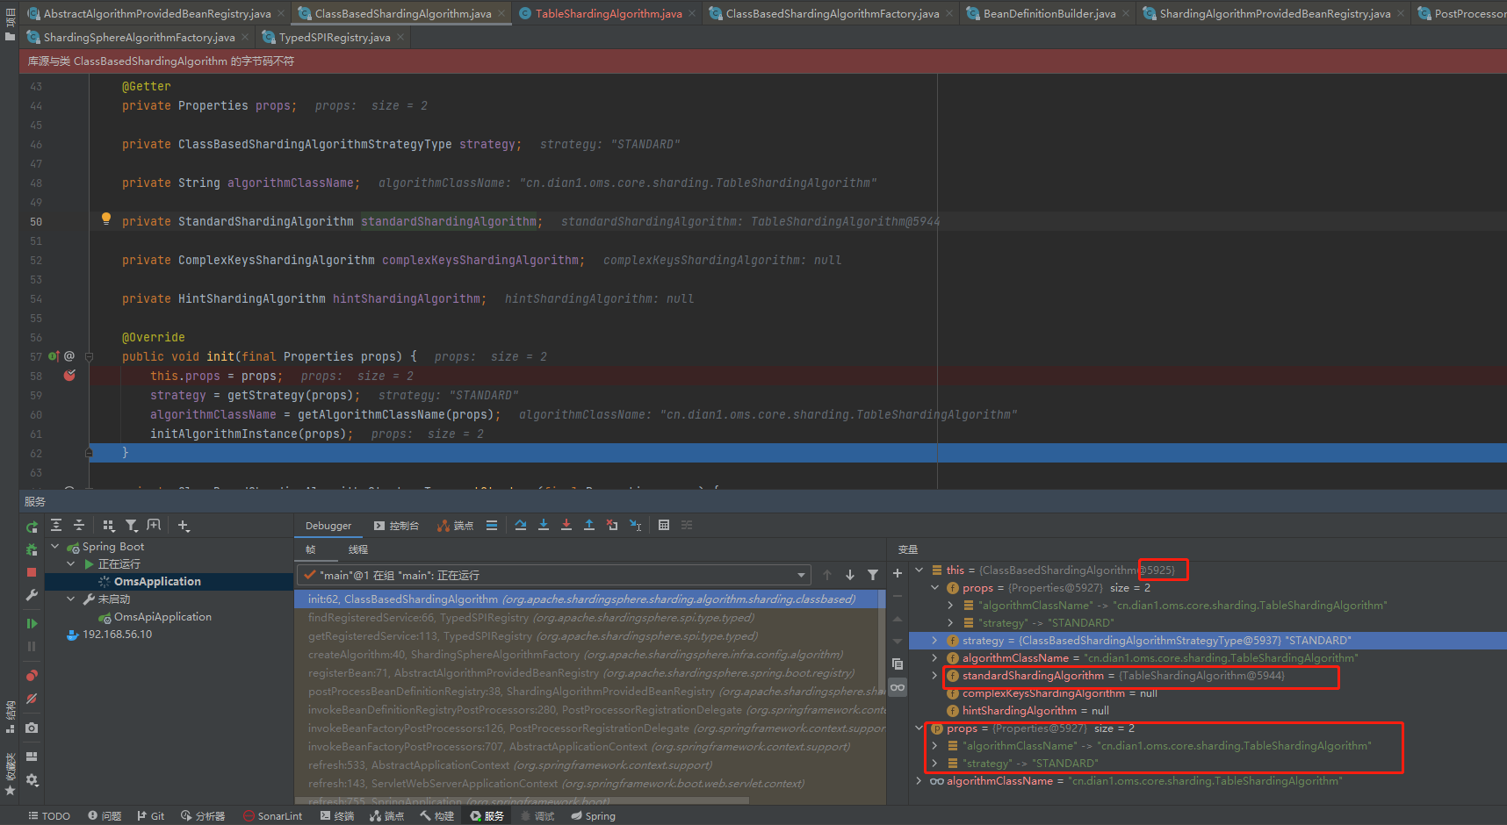Expand the strategy field variable
The height and width of the screenshot is (825, 1507).
(x=934, y=640)
